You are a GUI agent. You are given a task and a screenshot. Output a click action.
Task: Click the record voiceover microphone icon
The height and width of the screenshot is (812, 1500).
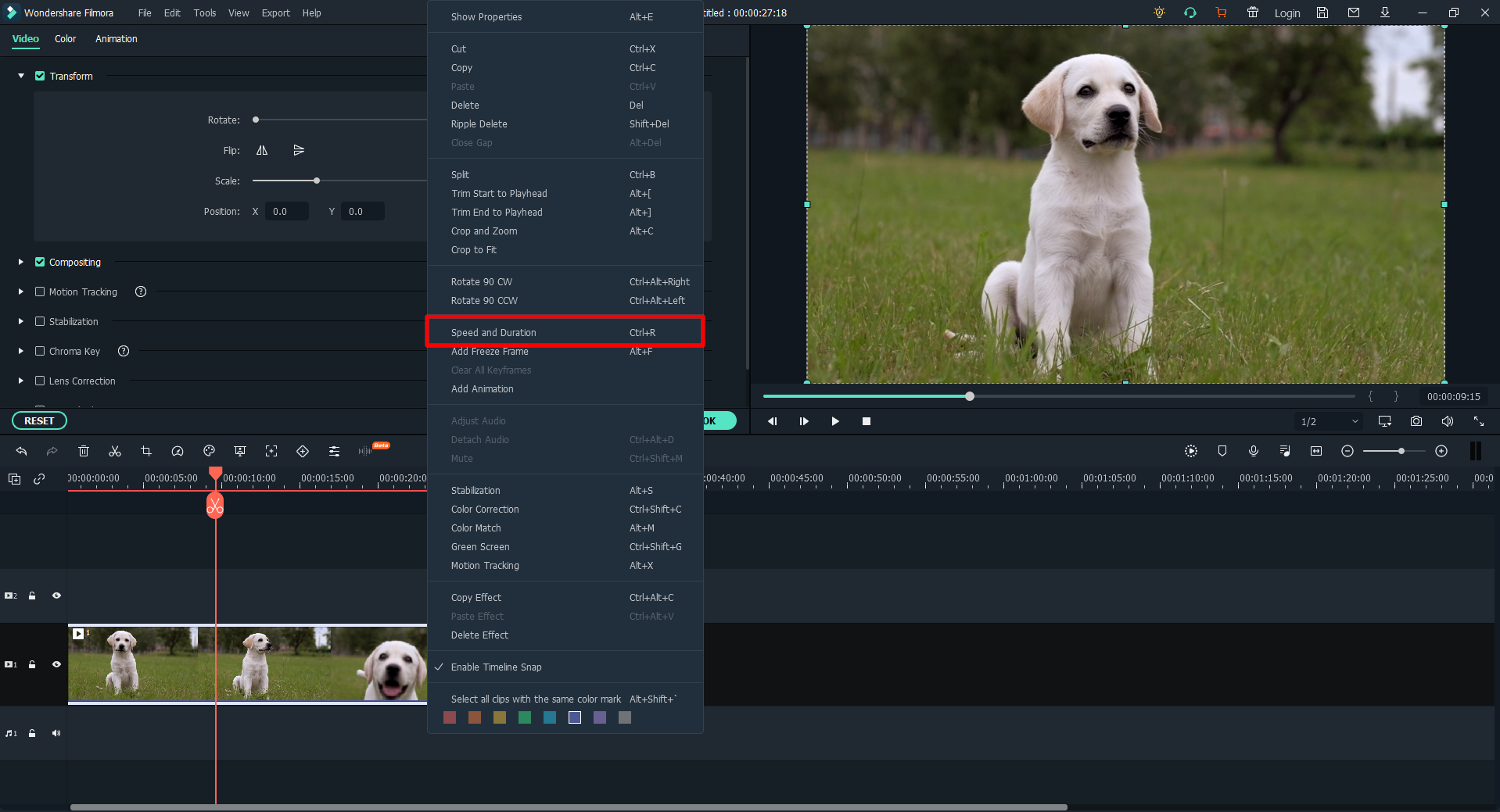click(1253, 451)
